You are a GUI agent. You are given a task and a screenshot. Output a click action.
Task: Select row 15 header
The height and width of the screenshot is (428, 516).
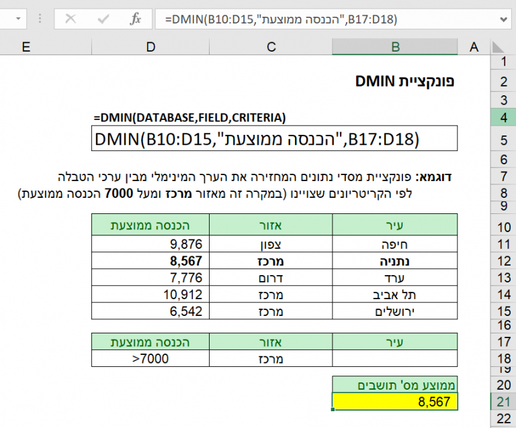pyautogui.click(x=503, y=311)
